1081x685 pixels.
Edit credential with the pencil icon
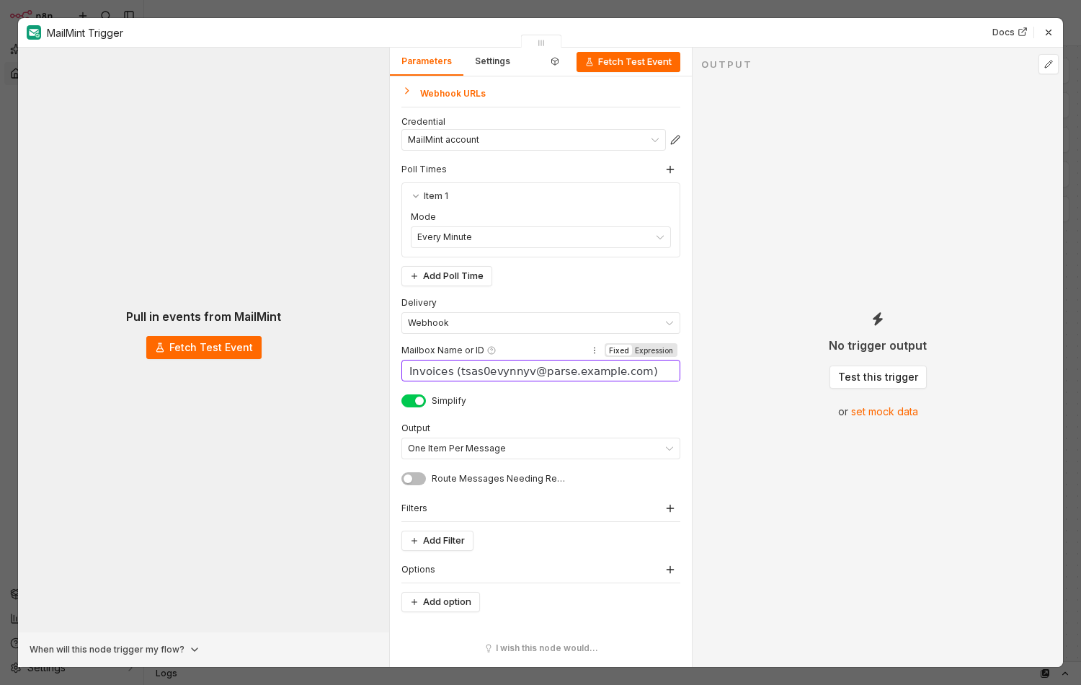pos(675,140)
